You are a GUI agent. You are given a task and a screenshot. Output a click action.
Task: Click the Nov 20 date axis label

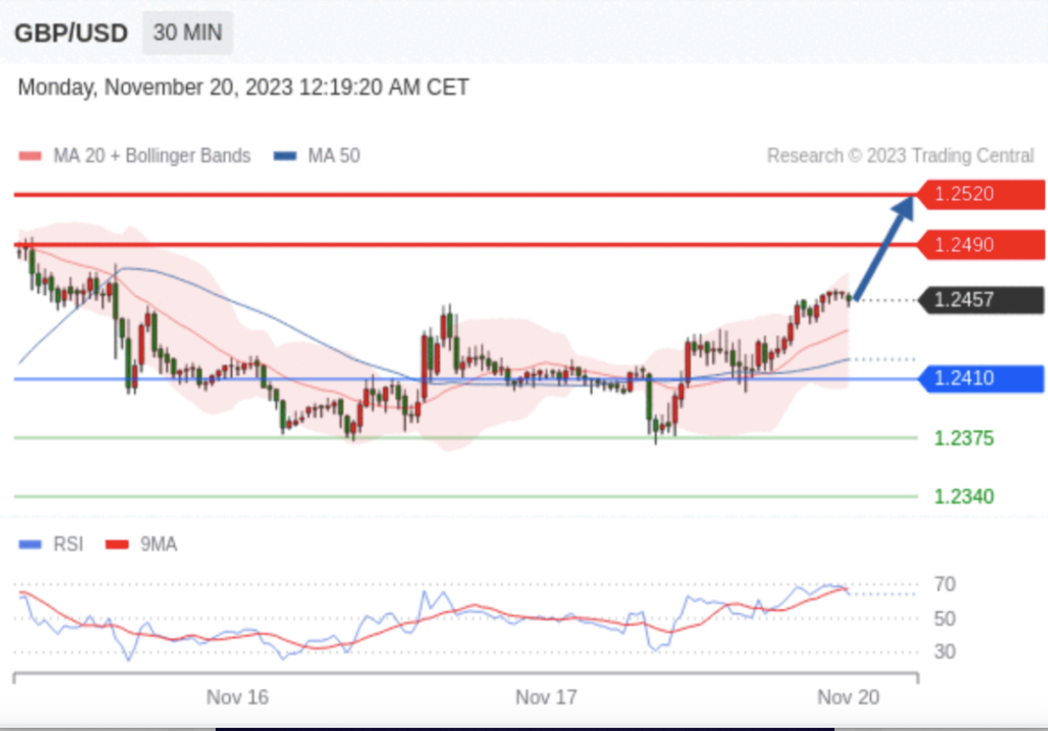(x=848, y=697)
